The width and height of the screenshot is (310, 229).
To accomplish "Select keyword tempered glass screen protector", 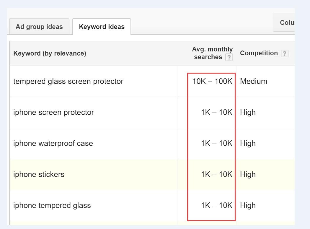I will pyautogui.click(x=68, y=81).
